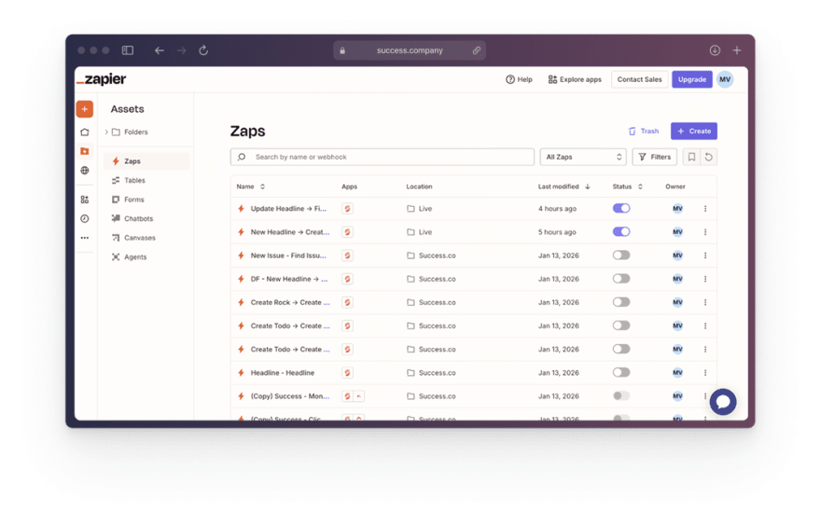Reload the page with the browser refresh icon
Image resolution: width=821 pixels, height=525 pixels.
(x=203, y=50)
